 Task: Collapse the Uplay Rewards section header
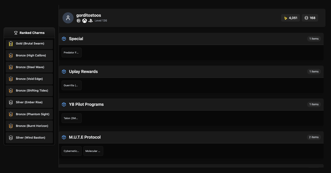[191, 72]
